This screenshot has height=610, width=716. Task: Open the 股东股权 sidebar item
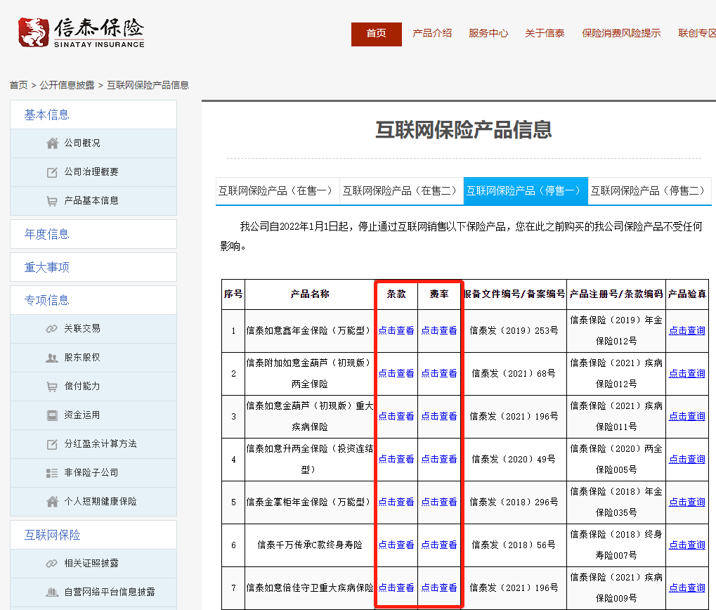(x=93, y=358)
